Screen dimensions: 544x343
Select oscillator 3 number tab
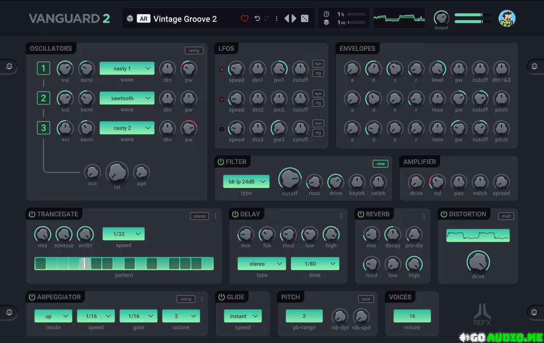pyautogui.click(x=43, y=128)
